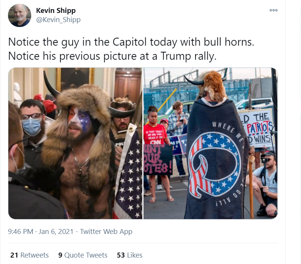Open the left Capitol photo

tap(75, 143)
